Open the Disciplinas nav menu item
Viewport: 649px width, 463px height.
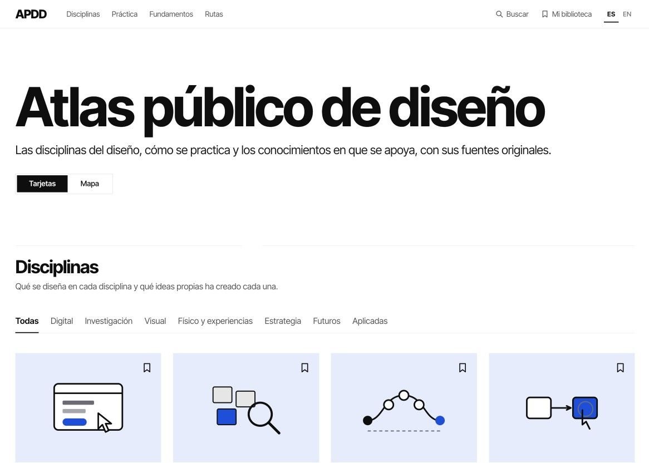(x=83, y=14)
